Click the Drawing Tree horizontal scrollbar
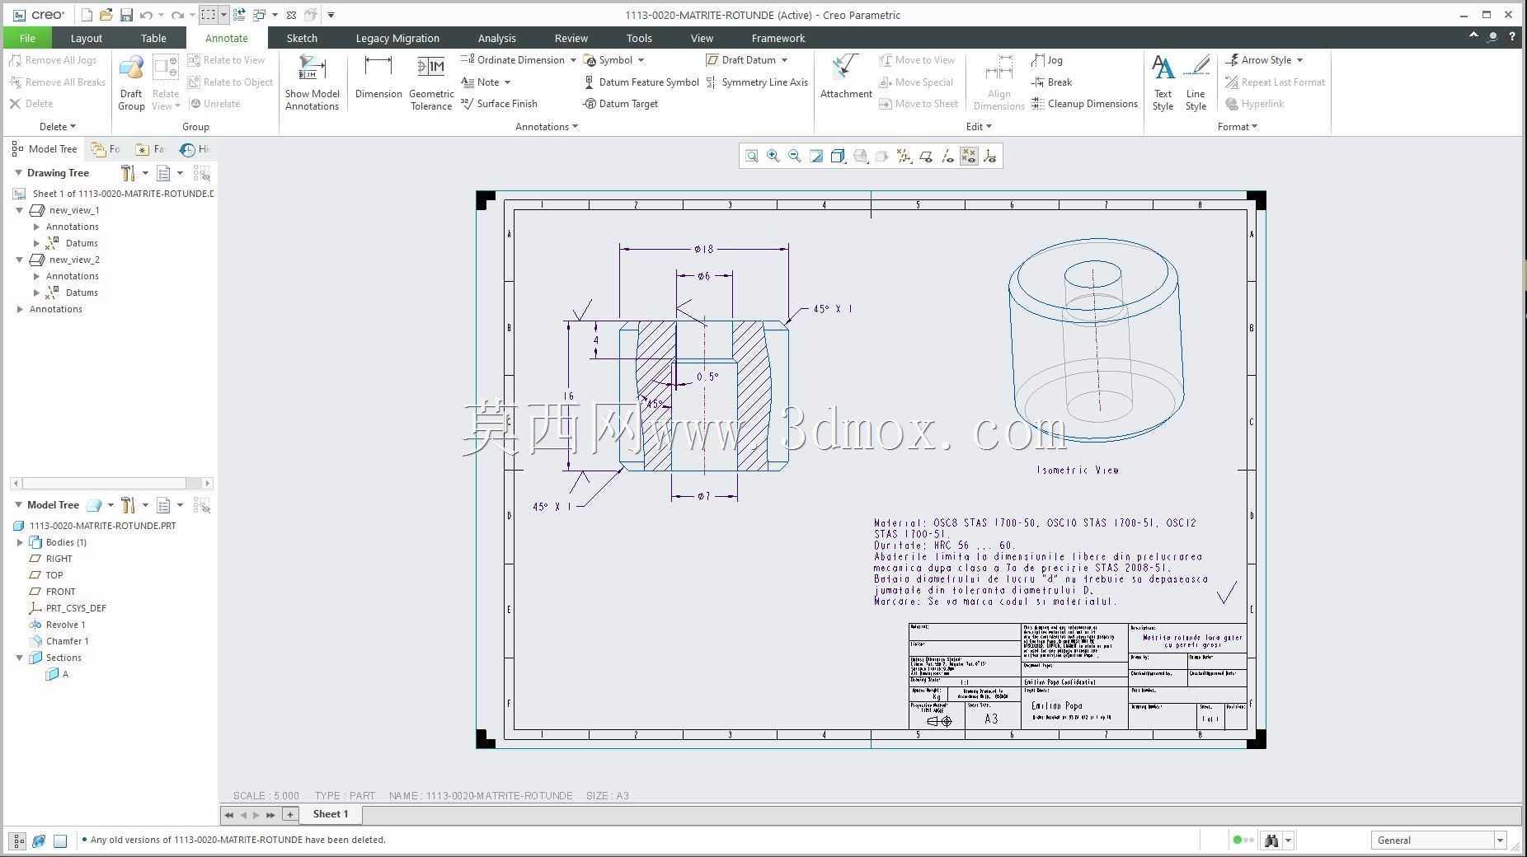 pos(111,483)
